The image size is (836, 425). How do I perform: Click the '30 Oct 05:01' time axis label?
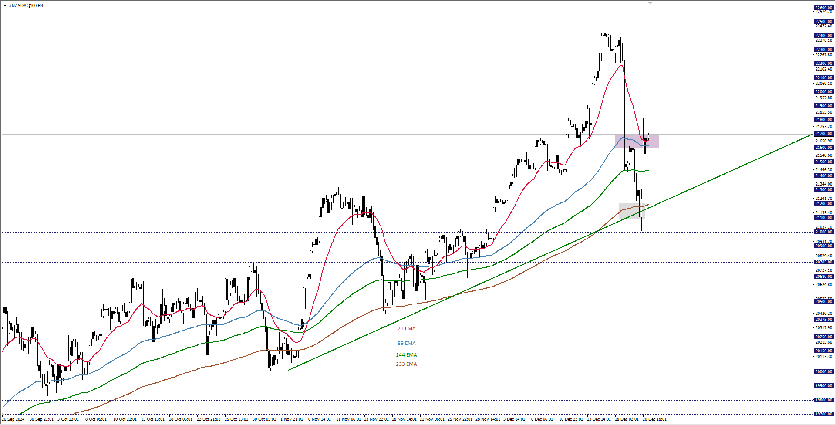pos(264,419)
